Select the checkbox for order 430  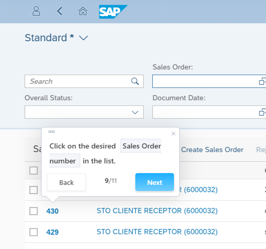[33, 211]
